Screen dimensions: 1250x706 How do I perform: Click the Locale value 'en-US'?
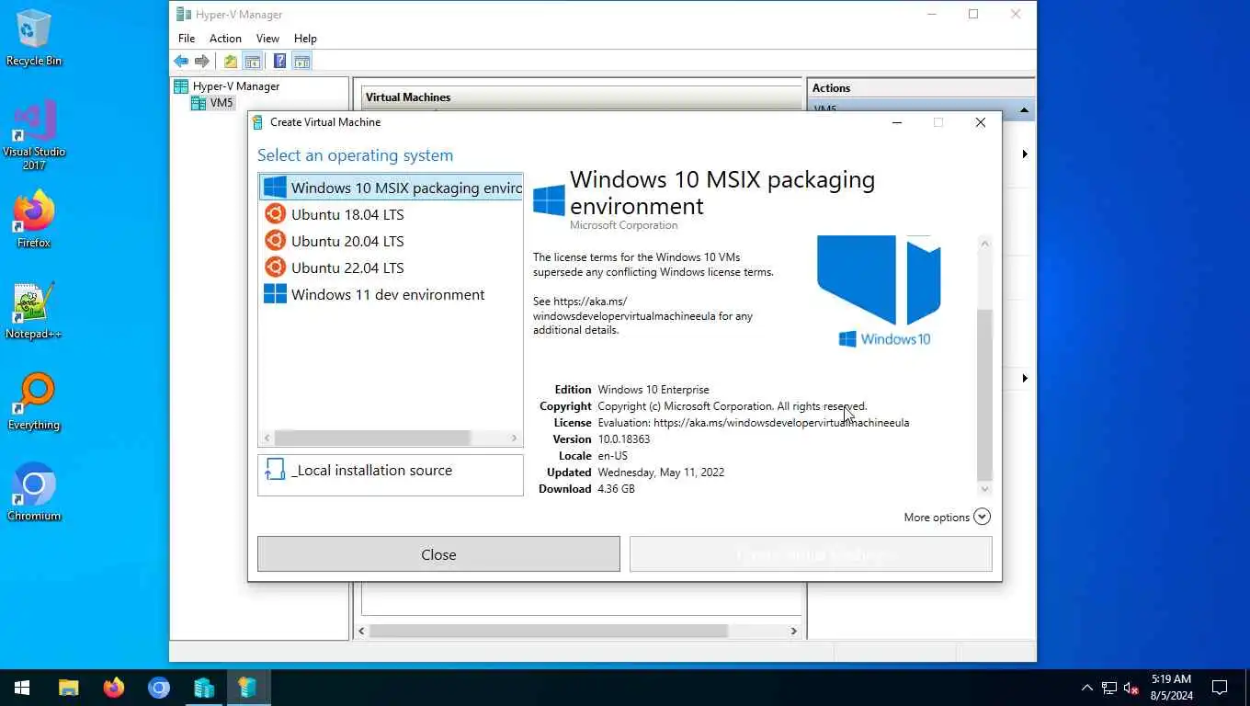[x=612, y=456]
